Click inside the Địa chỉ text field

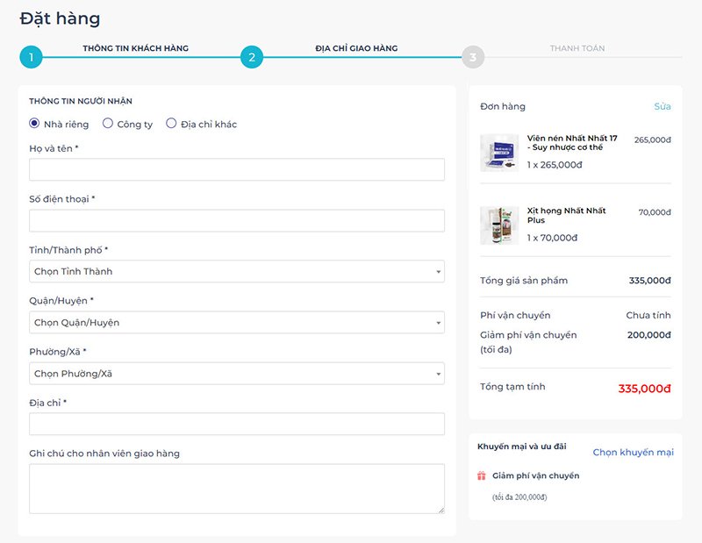click(237, 424)
